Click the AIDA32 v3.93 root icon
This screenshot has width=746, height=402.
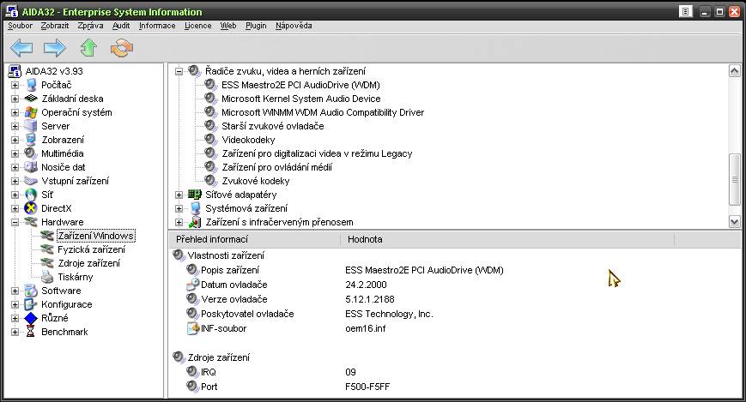15,71
